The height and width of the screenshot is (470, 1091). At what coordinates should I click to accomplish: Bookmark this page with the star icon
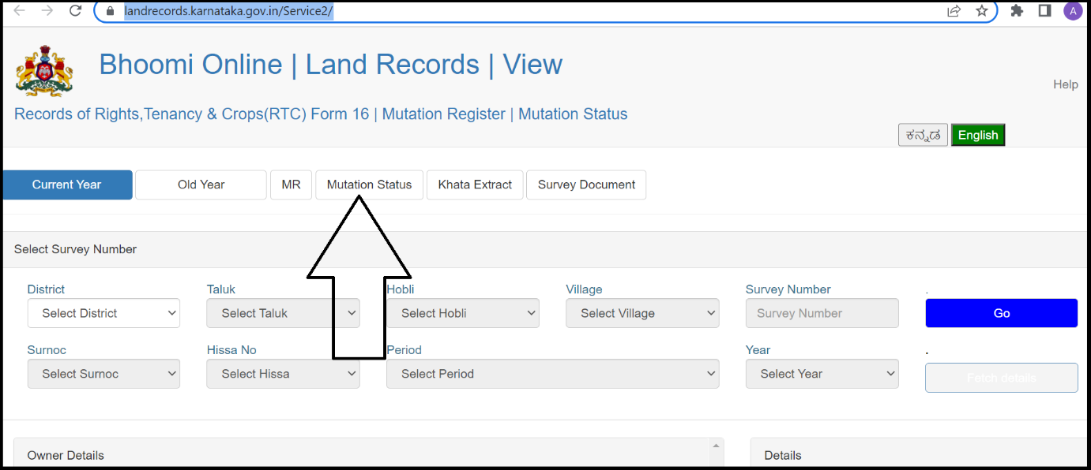pos(982,11)
